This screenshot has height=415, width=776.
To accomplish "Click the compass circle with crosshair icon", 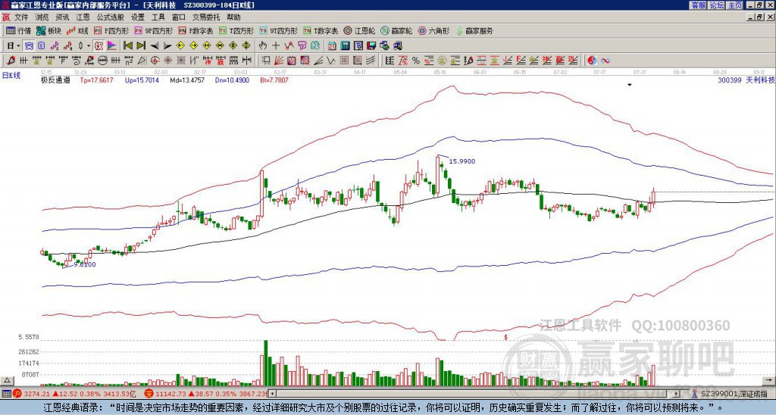I will click(x=155, y=61).
